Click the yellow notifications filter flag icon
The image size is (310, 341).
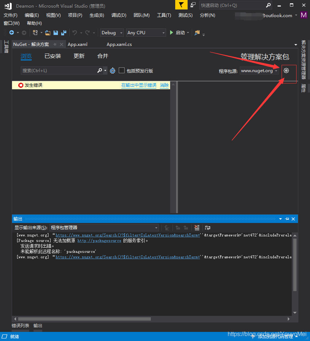pos(181,5)
